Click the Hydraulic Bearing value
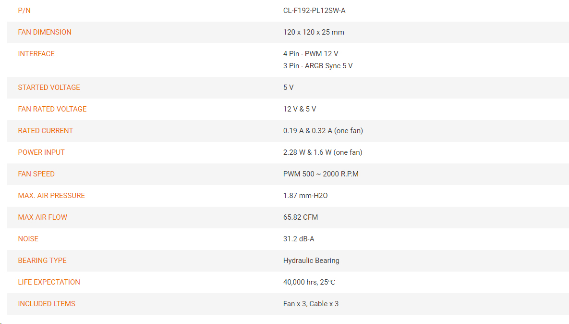The width and height of the screenshot is (569, 324). pyautogui.click(x=311, y=261)
